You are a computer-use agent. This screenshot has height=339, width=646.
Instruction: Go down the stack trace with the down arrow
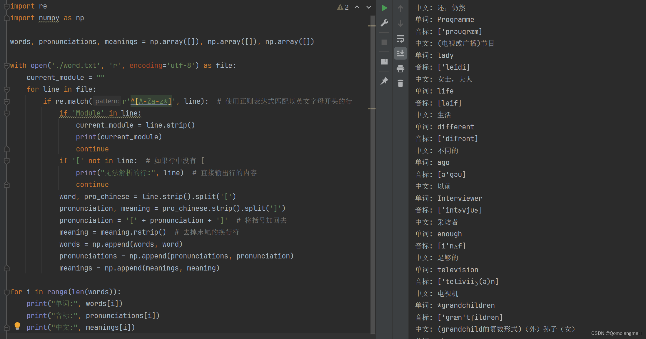tap(400, 24)
